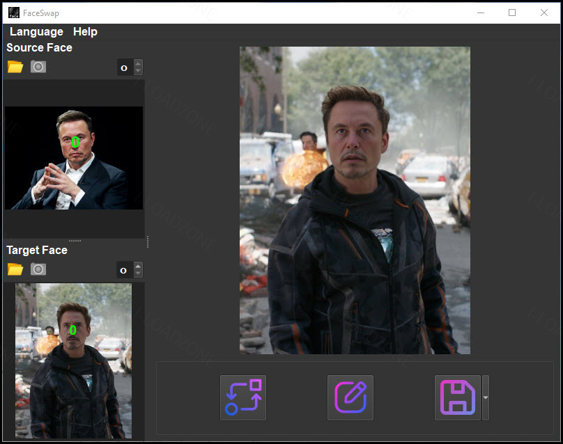Open the Help menu
The width and height of the screenshot is (563, 444).
pyautogui.click(x=85, y=31)
